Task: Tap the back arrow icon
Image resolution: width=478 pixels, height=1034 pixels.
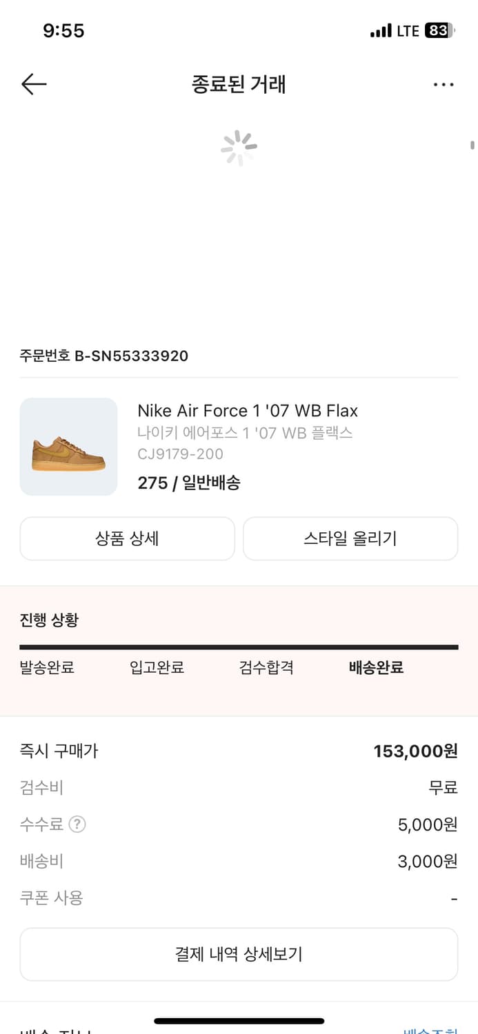Action: [x=34, y=84]
